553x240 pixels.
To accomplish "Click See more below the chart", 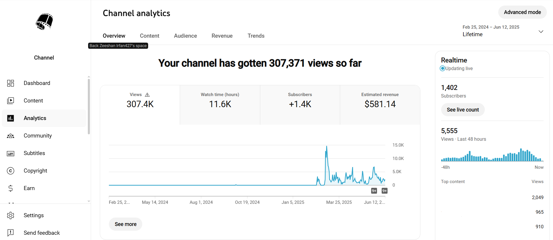I will tap(126, 224).
